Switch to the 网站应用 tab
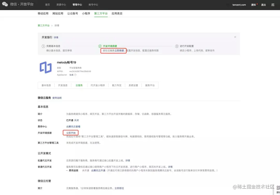 pyautogui.click(x=58, y=13)
